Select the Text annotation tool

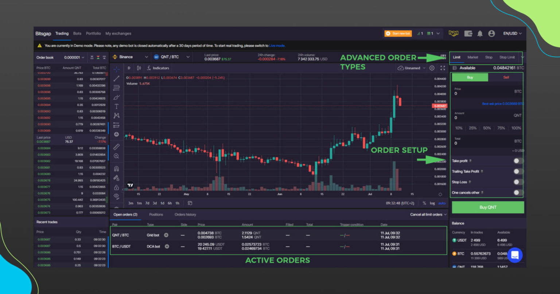pos(117,106)
